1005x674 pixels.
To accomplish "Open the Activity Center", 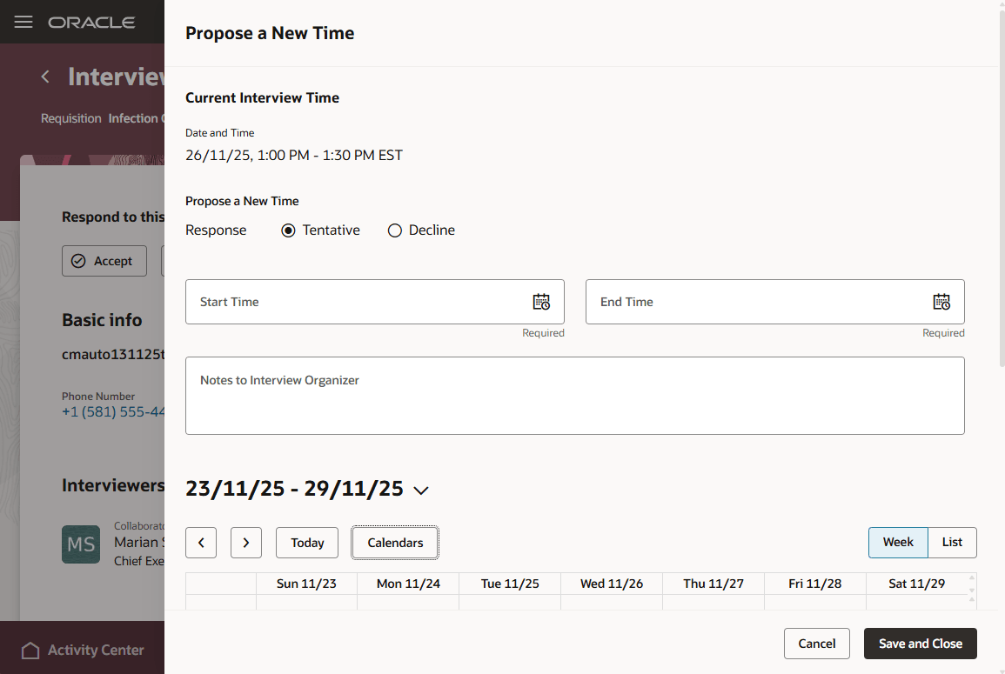I will [82, 650].
